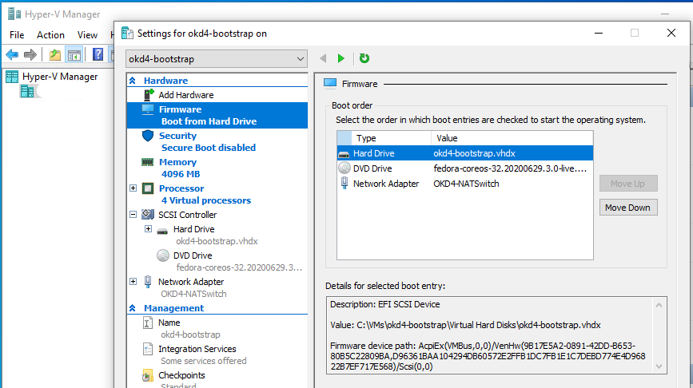
Task: Toggle the Show/Hide Console Tree toolbar icon
Action: [x=74, y=55]
